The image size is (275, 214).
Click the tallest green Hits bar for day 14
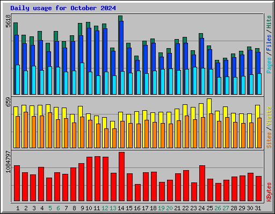120,18
